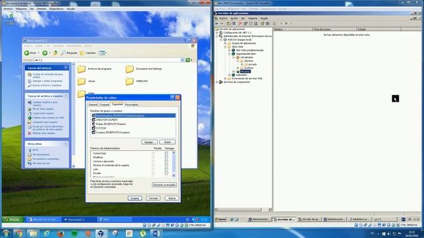Switch to the Compartir tab
The image size is (424, 238).
click(x=104, y=104)
